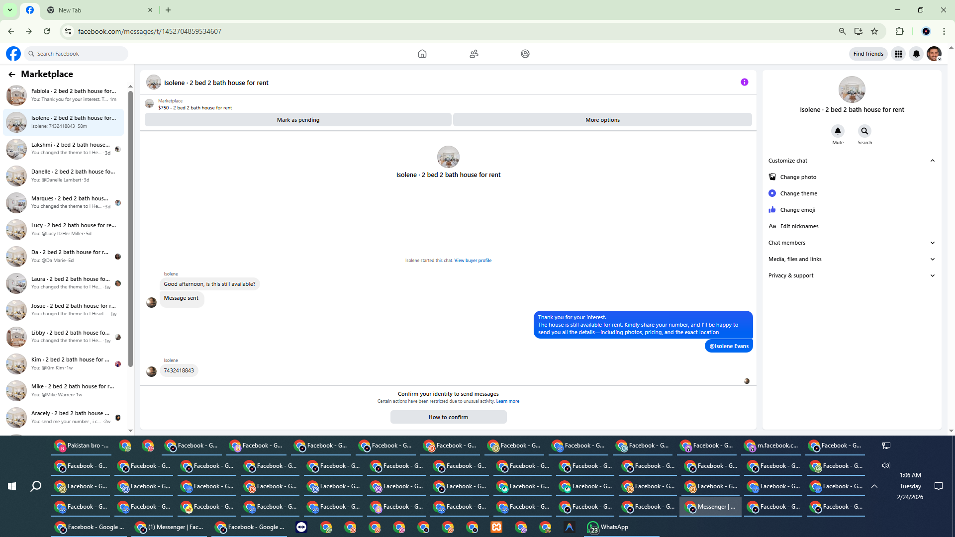Open the notifications bell in header
955x537 pixels.
pyautogui.click(x=916, y=54)
